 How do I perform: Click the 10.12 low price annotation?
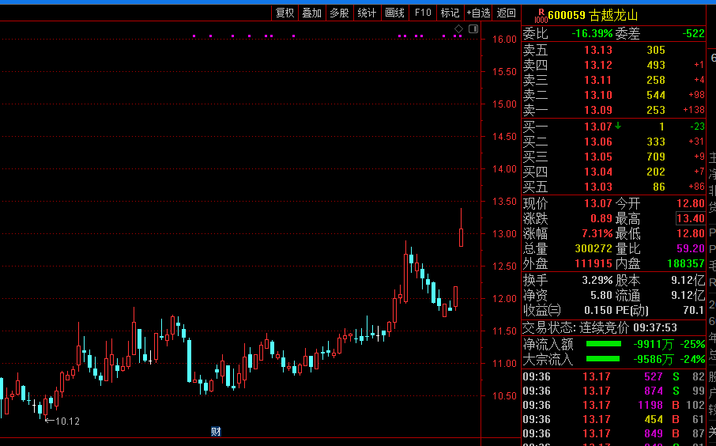[x=63, y=421]
